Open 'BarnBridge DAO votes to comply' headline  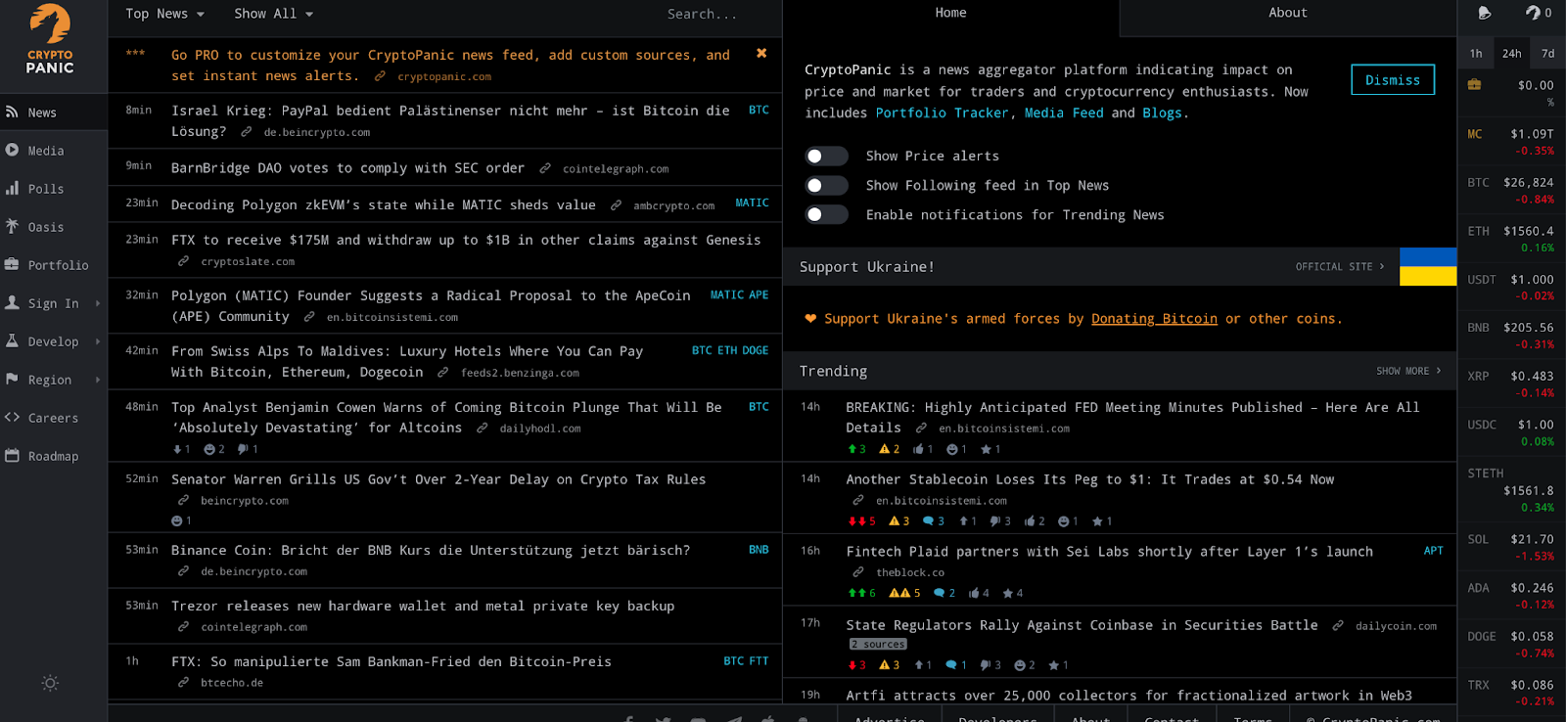[347, 168]
